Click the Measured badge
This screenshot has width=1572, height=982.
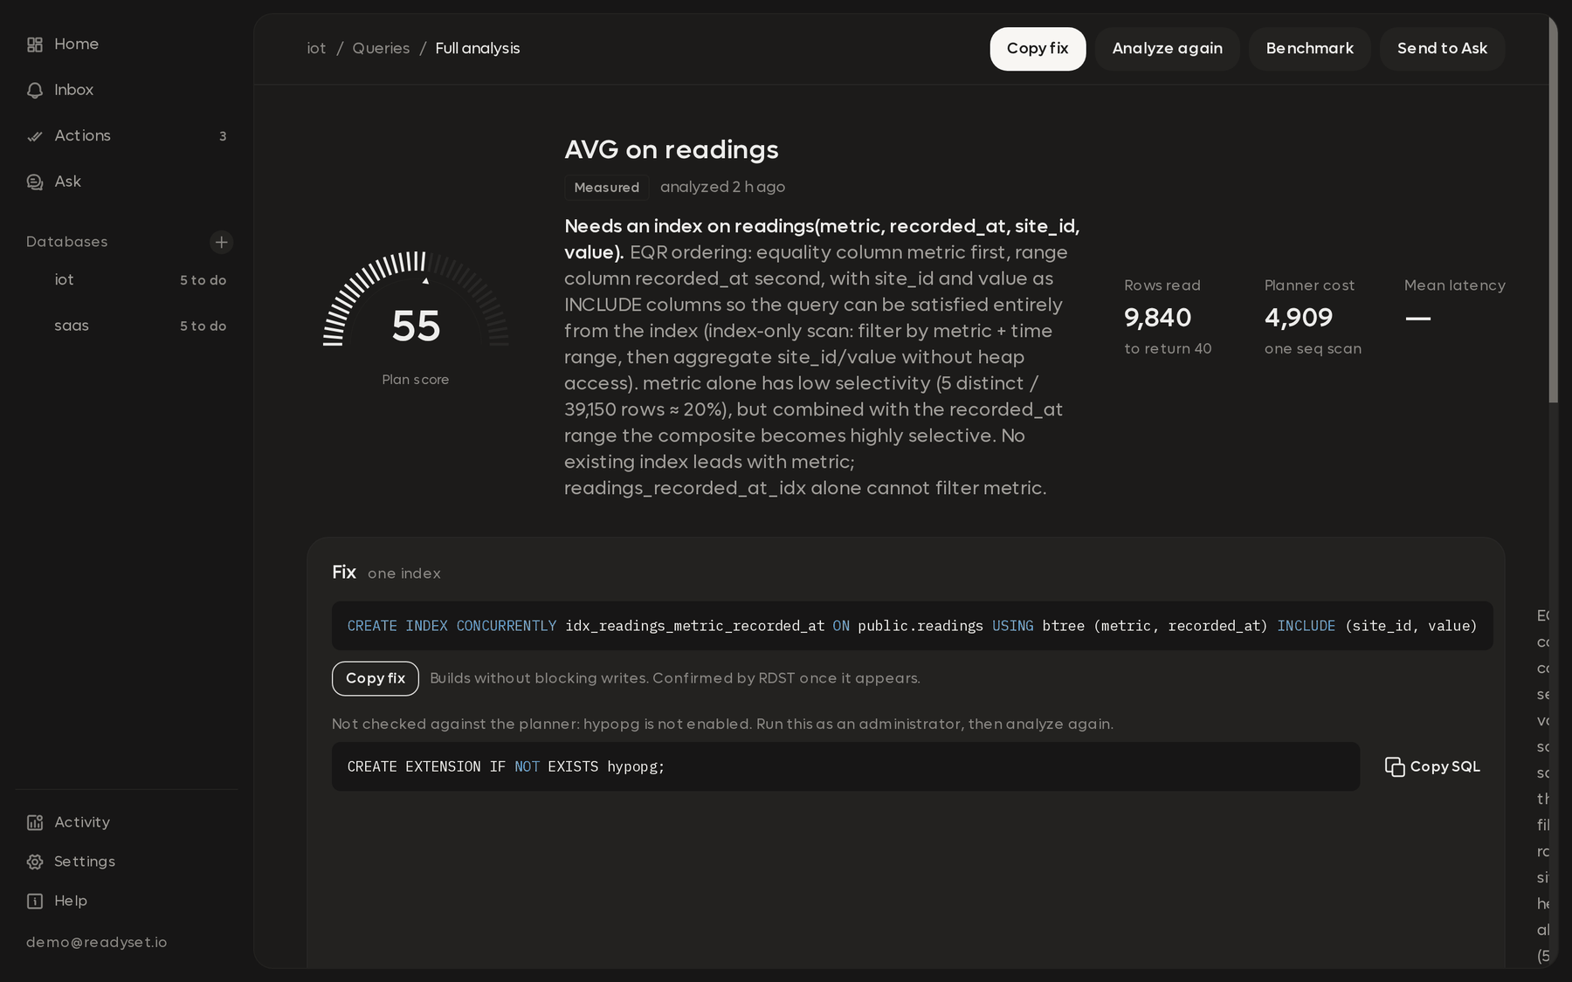607,188
